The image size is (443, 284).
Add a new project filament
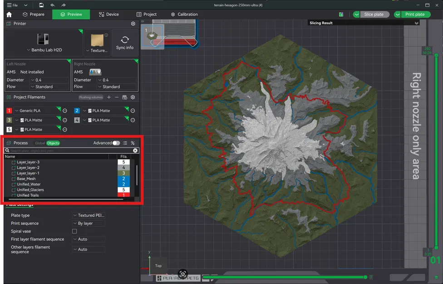[x=108, y=97]
